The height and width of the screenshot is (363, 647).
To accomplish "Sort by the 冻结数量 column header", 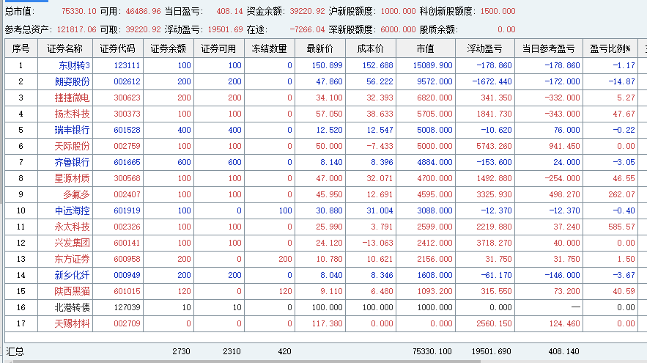I will [269, 48].
